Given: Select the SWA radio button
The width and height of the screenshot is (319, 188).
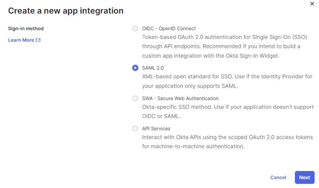Looking at the screenshot, I should tap(135, 99).
